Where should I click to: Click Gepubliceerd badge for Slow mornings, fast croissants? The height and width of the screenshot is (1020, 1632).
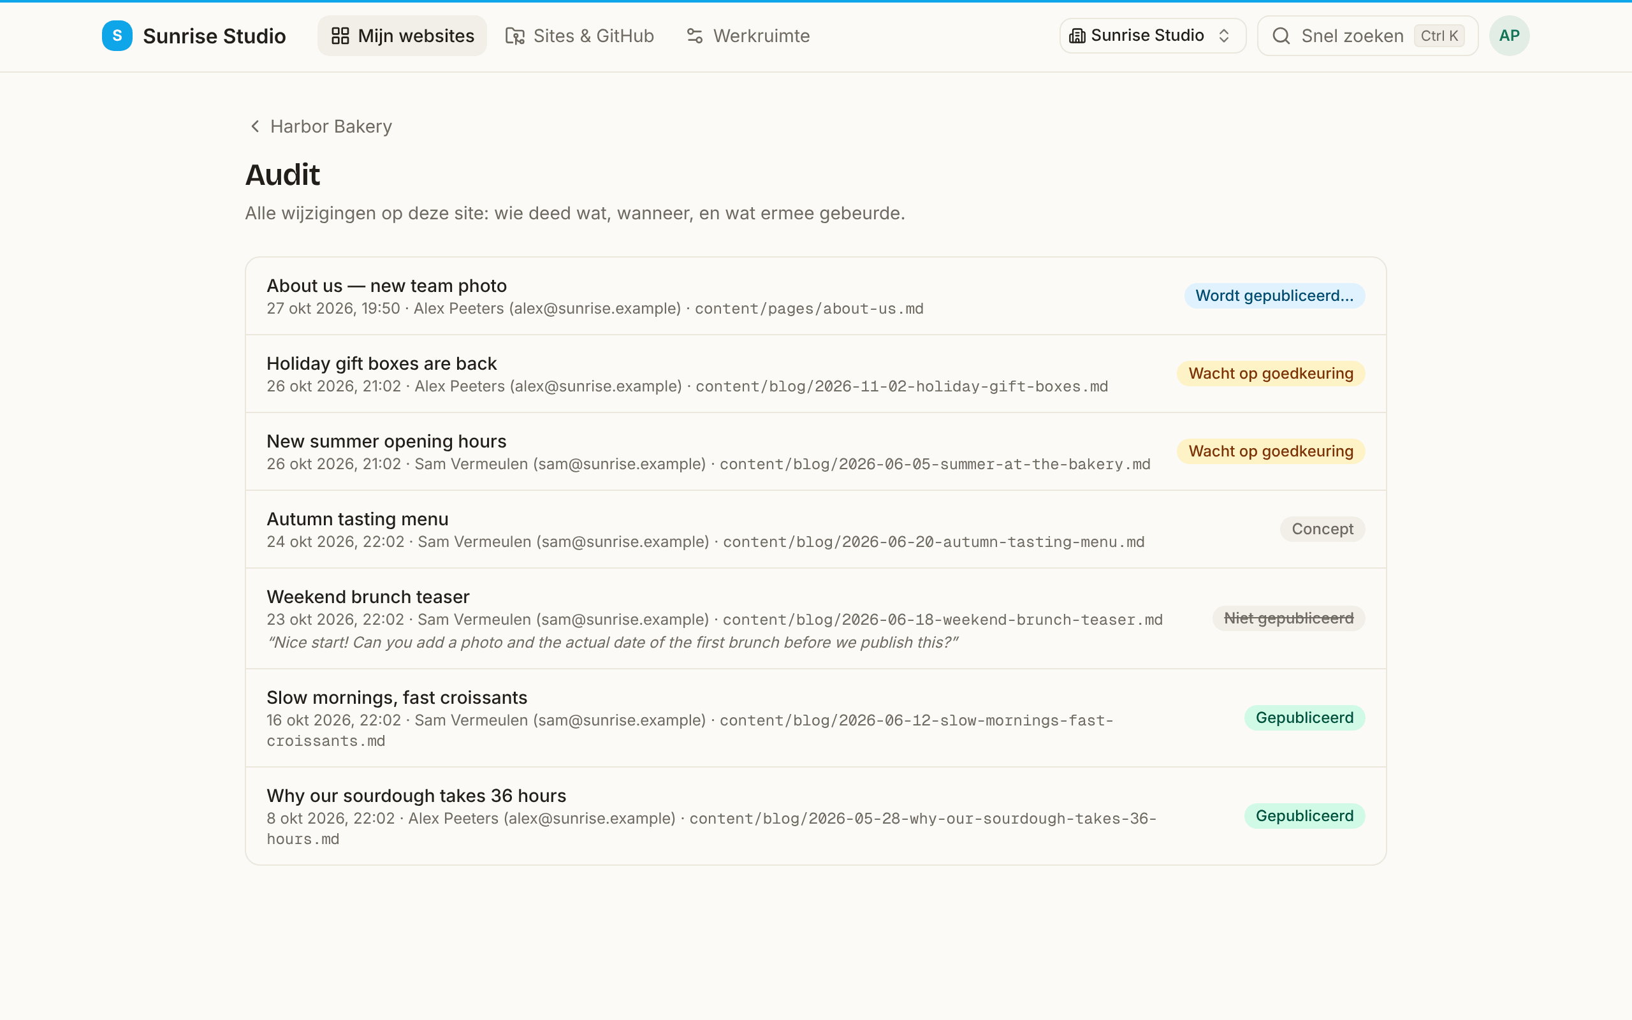(1304, 717)
